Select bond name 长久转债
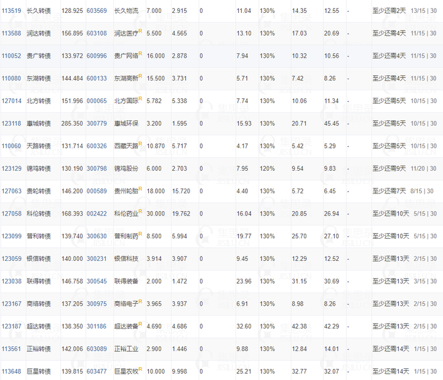This screenshot has height=380, width=443. 39,10
